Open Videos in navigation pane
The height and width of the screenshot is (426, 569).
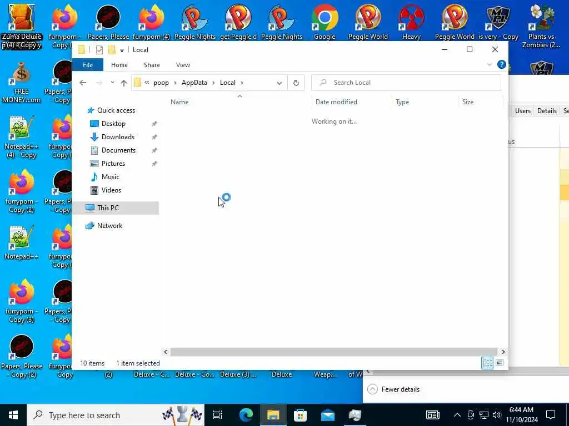coord(111,190)
